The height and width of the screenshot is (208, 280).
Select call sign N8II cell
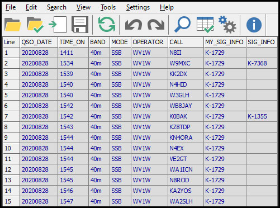pos(186,53)
